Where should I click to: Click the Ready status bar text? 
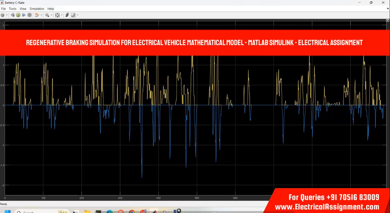click(4, 204)
